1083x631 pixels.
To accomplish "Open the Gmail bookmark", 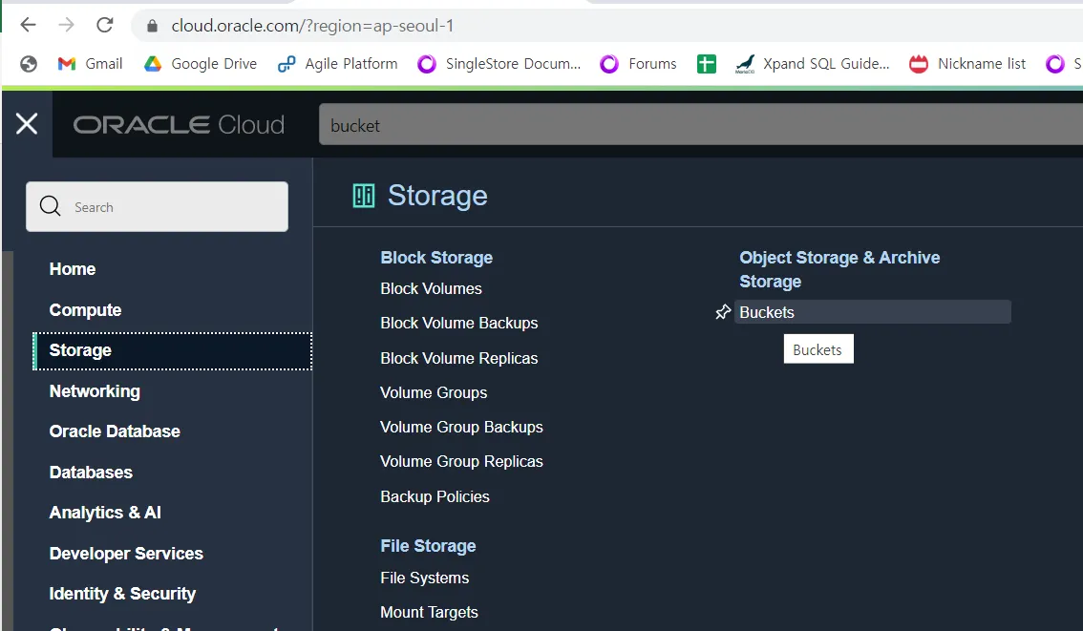I will click(91, 64).
